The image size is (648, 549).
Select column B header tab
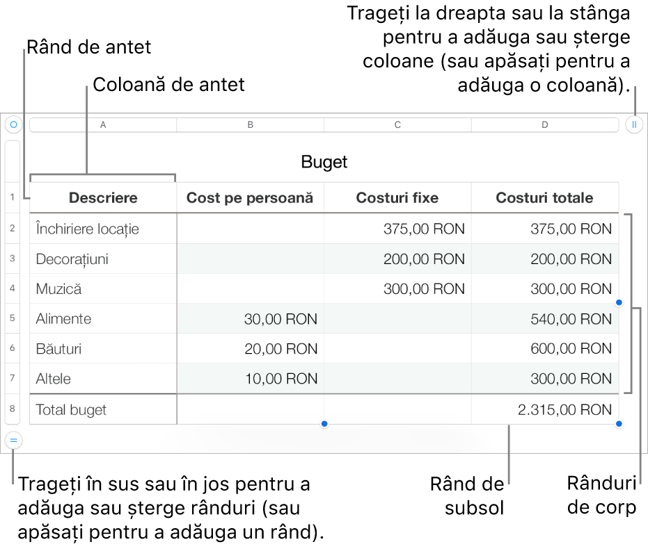[250, 124]
